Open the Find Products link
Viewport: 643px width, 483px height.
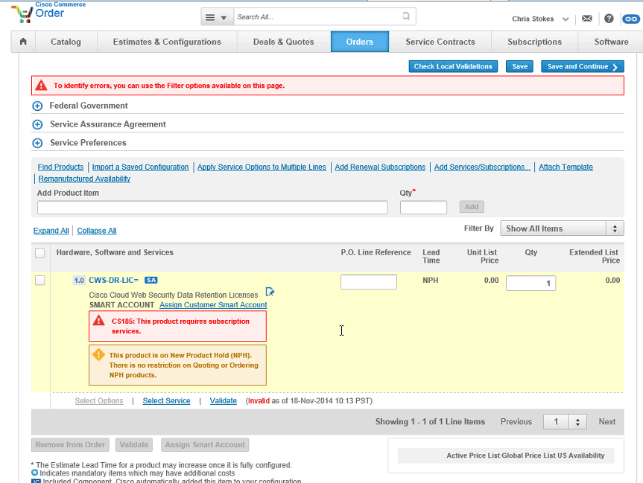coord(60,167)
